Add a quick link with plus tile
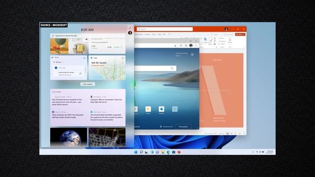 tap(175, 109)
